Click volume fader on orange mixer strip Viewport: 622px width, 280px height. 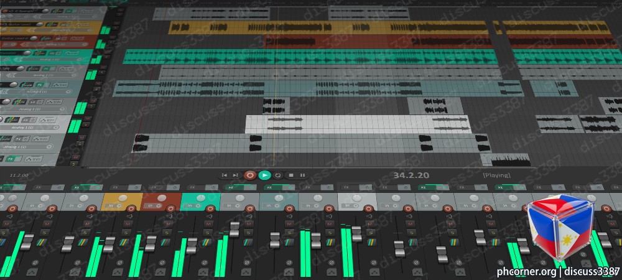(x=109, y=244)
